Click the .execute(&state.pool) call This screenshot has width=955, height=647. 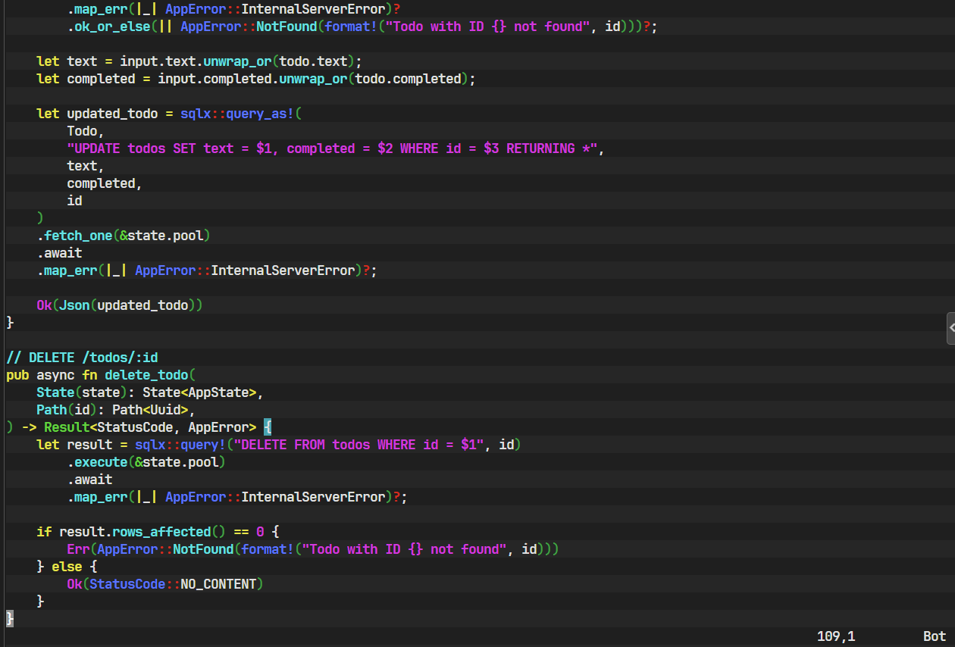tap(146, 462)
